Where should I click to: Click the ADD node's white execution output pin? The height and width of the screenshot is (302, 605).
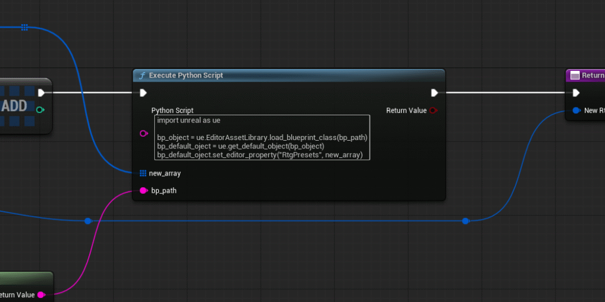(41, 93)
